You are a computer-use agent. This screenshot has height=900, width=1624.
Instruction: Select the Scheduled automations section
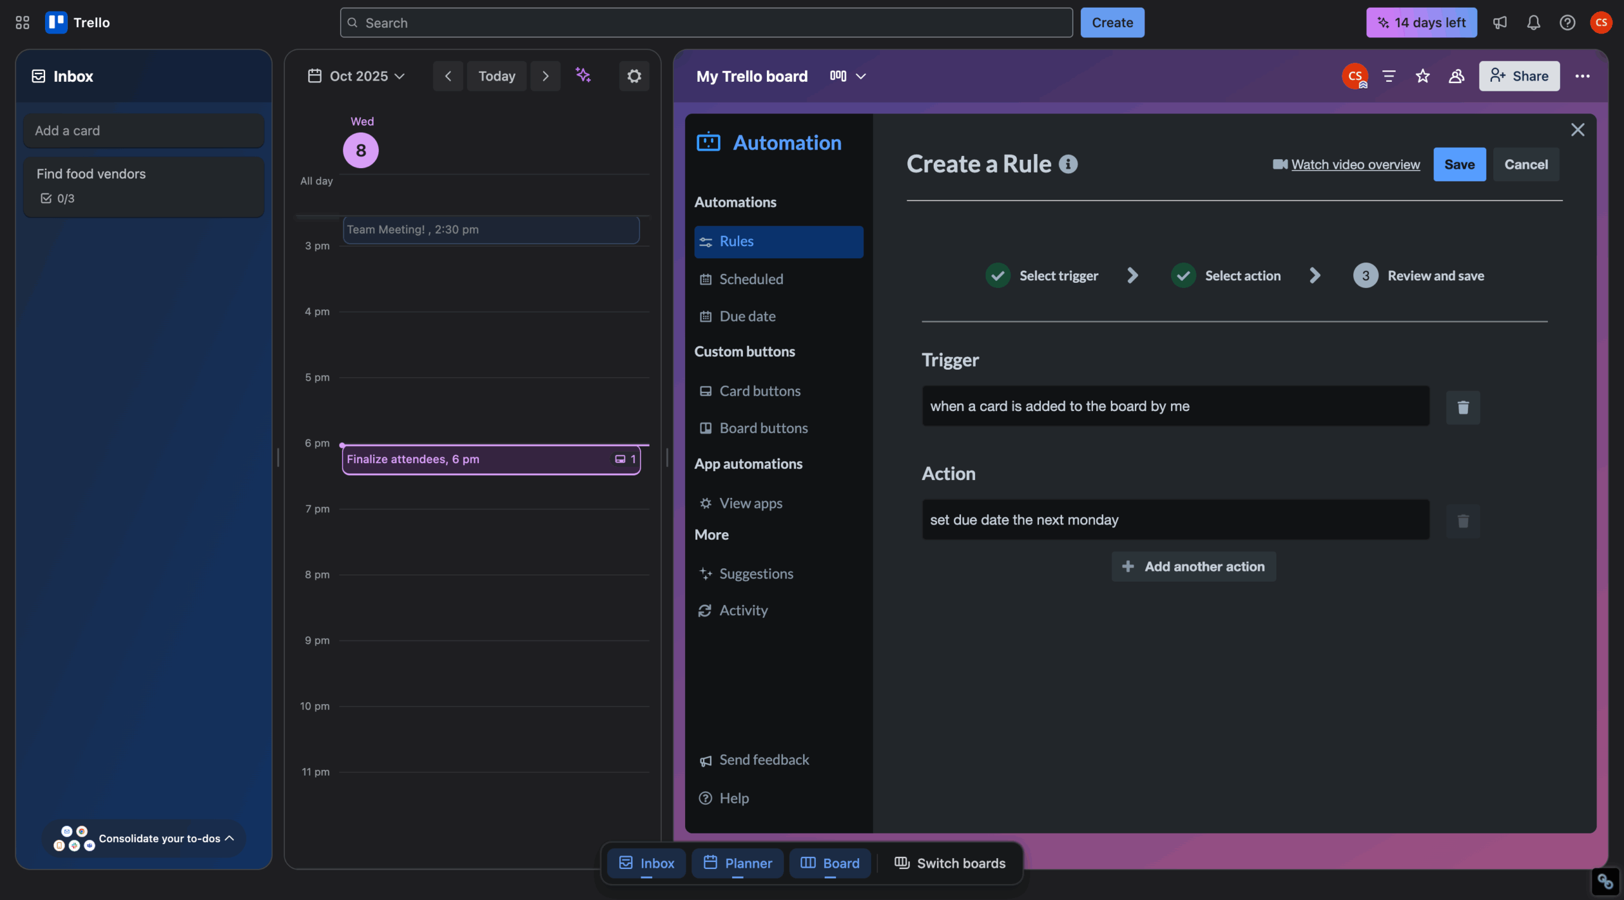[x=750, y=278]
